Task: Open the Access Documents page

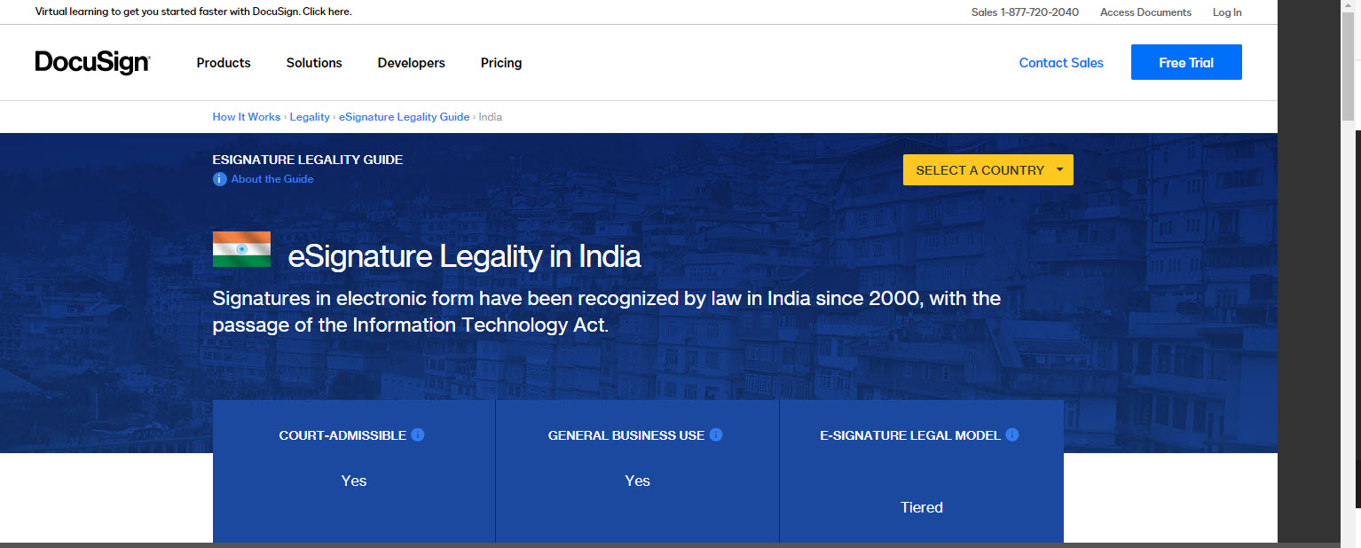Action: click(x=1145, y=12)
